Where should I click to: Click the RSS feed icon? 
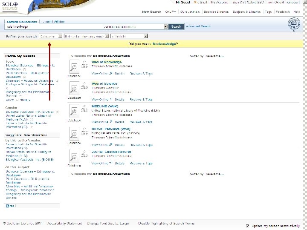[x=7, y=206]
